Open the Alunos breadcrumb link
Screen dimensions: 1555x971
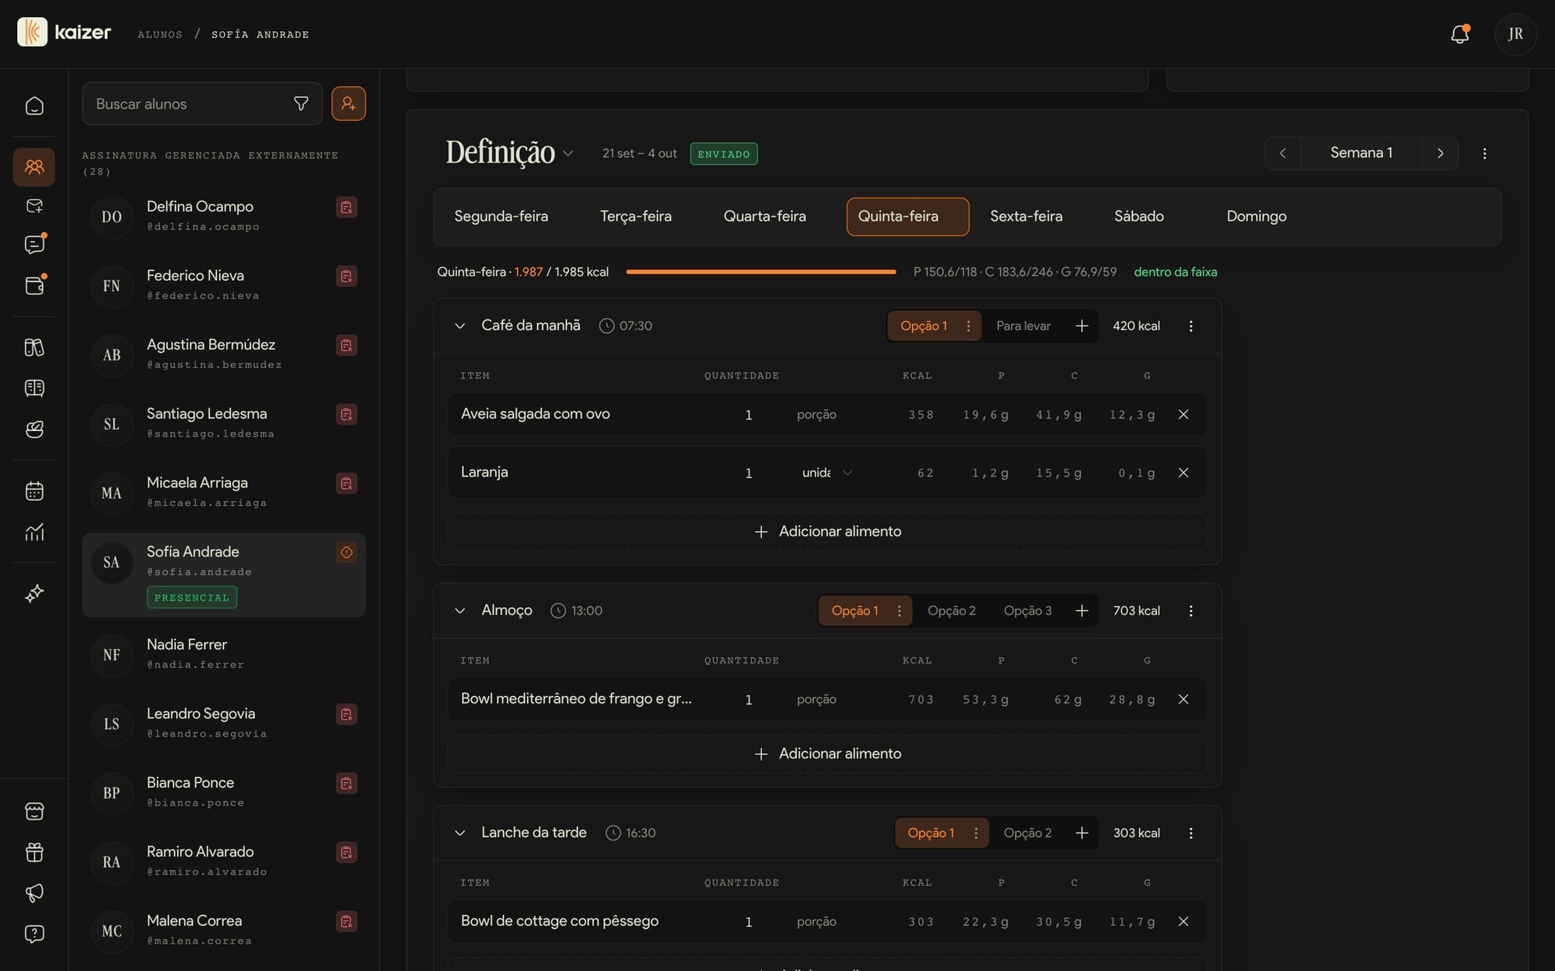coord(160,34)
